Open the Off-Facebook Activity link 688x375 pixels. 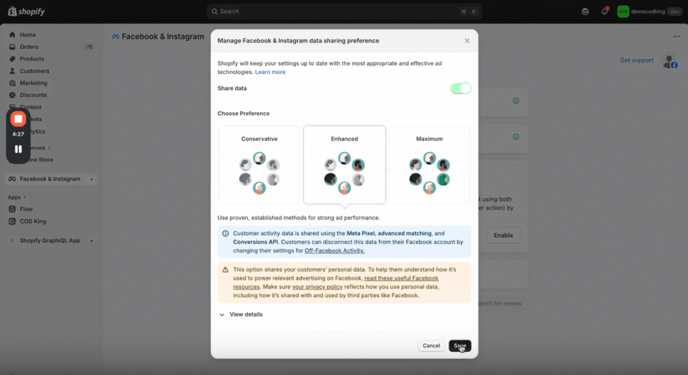335,251
